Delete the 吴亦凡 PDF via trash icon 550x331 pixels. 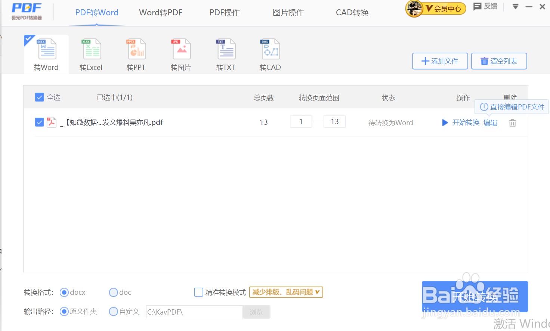(512, 123)
